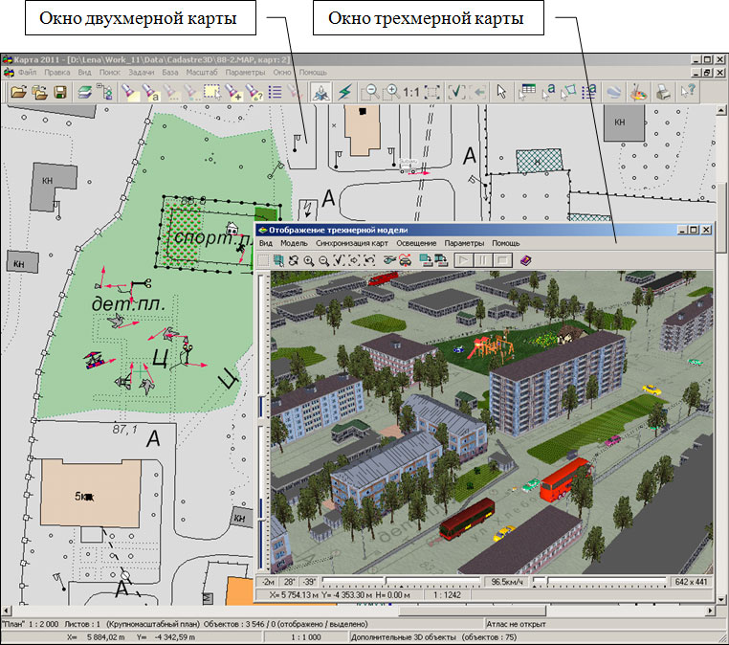Click the -2м height readout in 3D window
This screenshot has width=729, height=645.
(268, 582)
